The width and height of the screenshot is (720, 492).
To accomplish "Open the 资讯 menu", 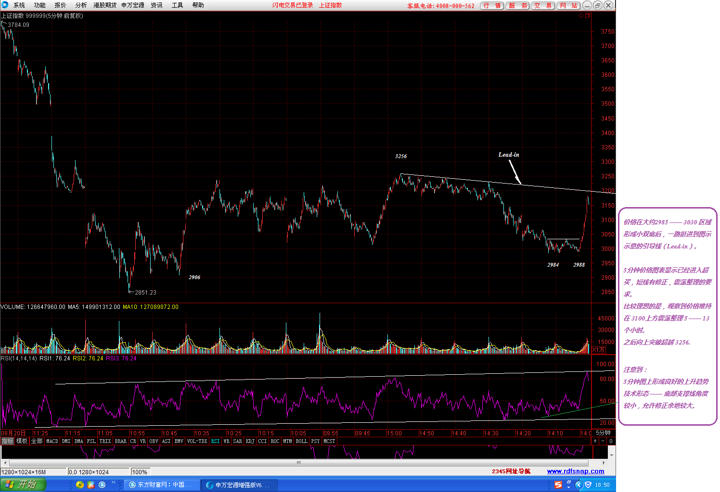I will tap(157, 5).
